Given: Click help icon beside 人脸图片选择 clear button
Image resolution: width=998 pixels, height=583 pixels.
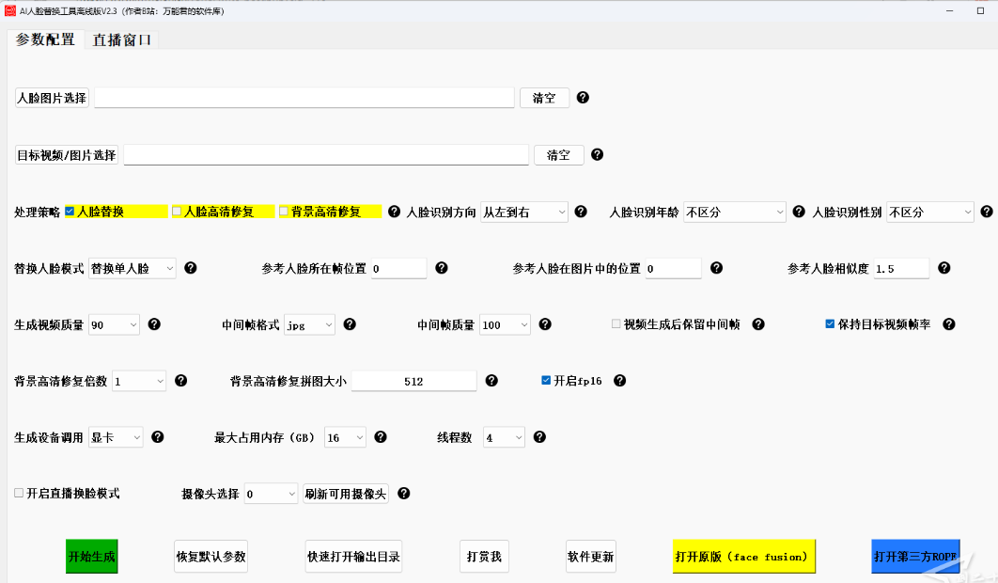Looking at the screenshot, I should (583, 98).
